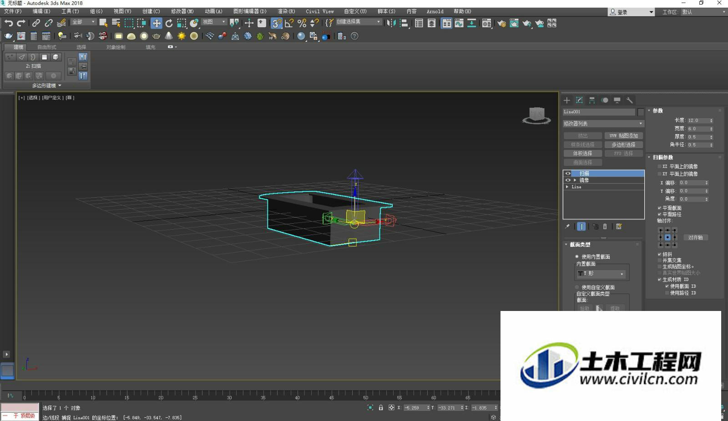The image size is (728, 421).
Task: Edit the Line001 object name field
Action: point(599,112)
